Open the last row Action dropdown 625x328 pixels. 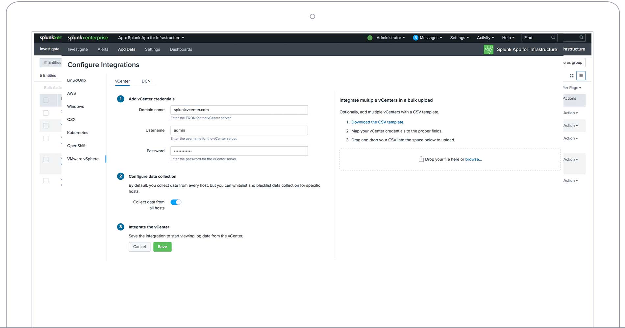[x=571, y=181]
